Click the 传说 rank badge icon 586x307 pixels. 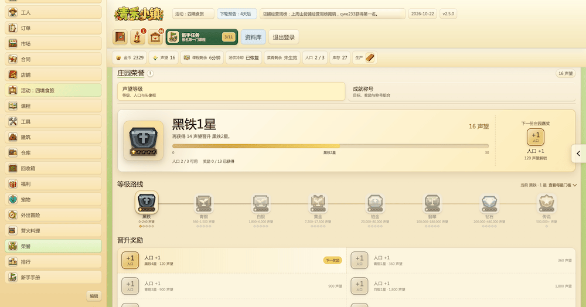coord(546,204)
